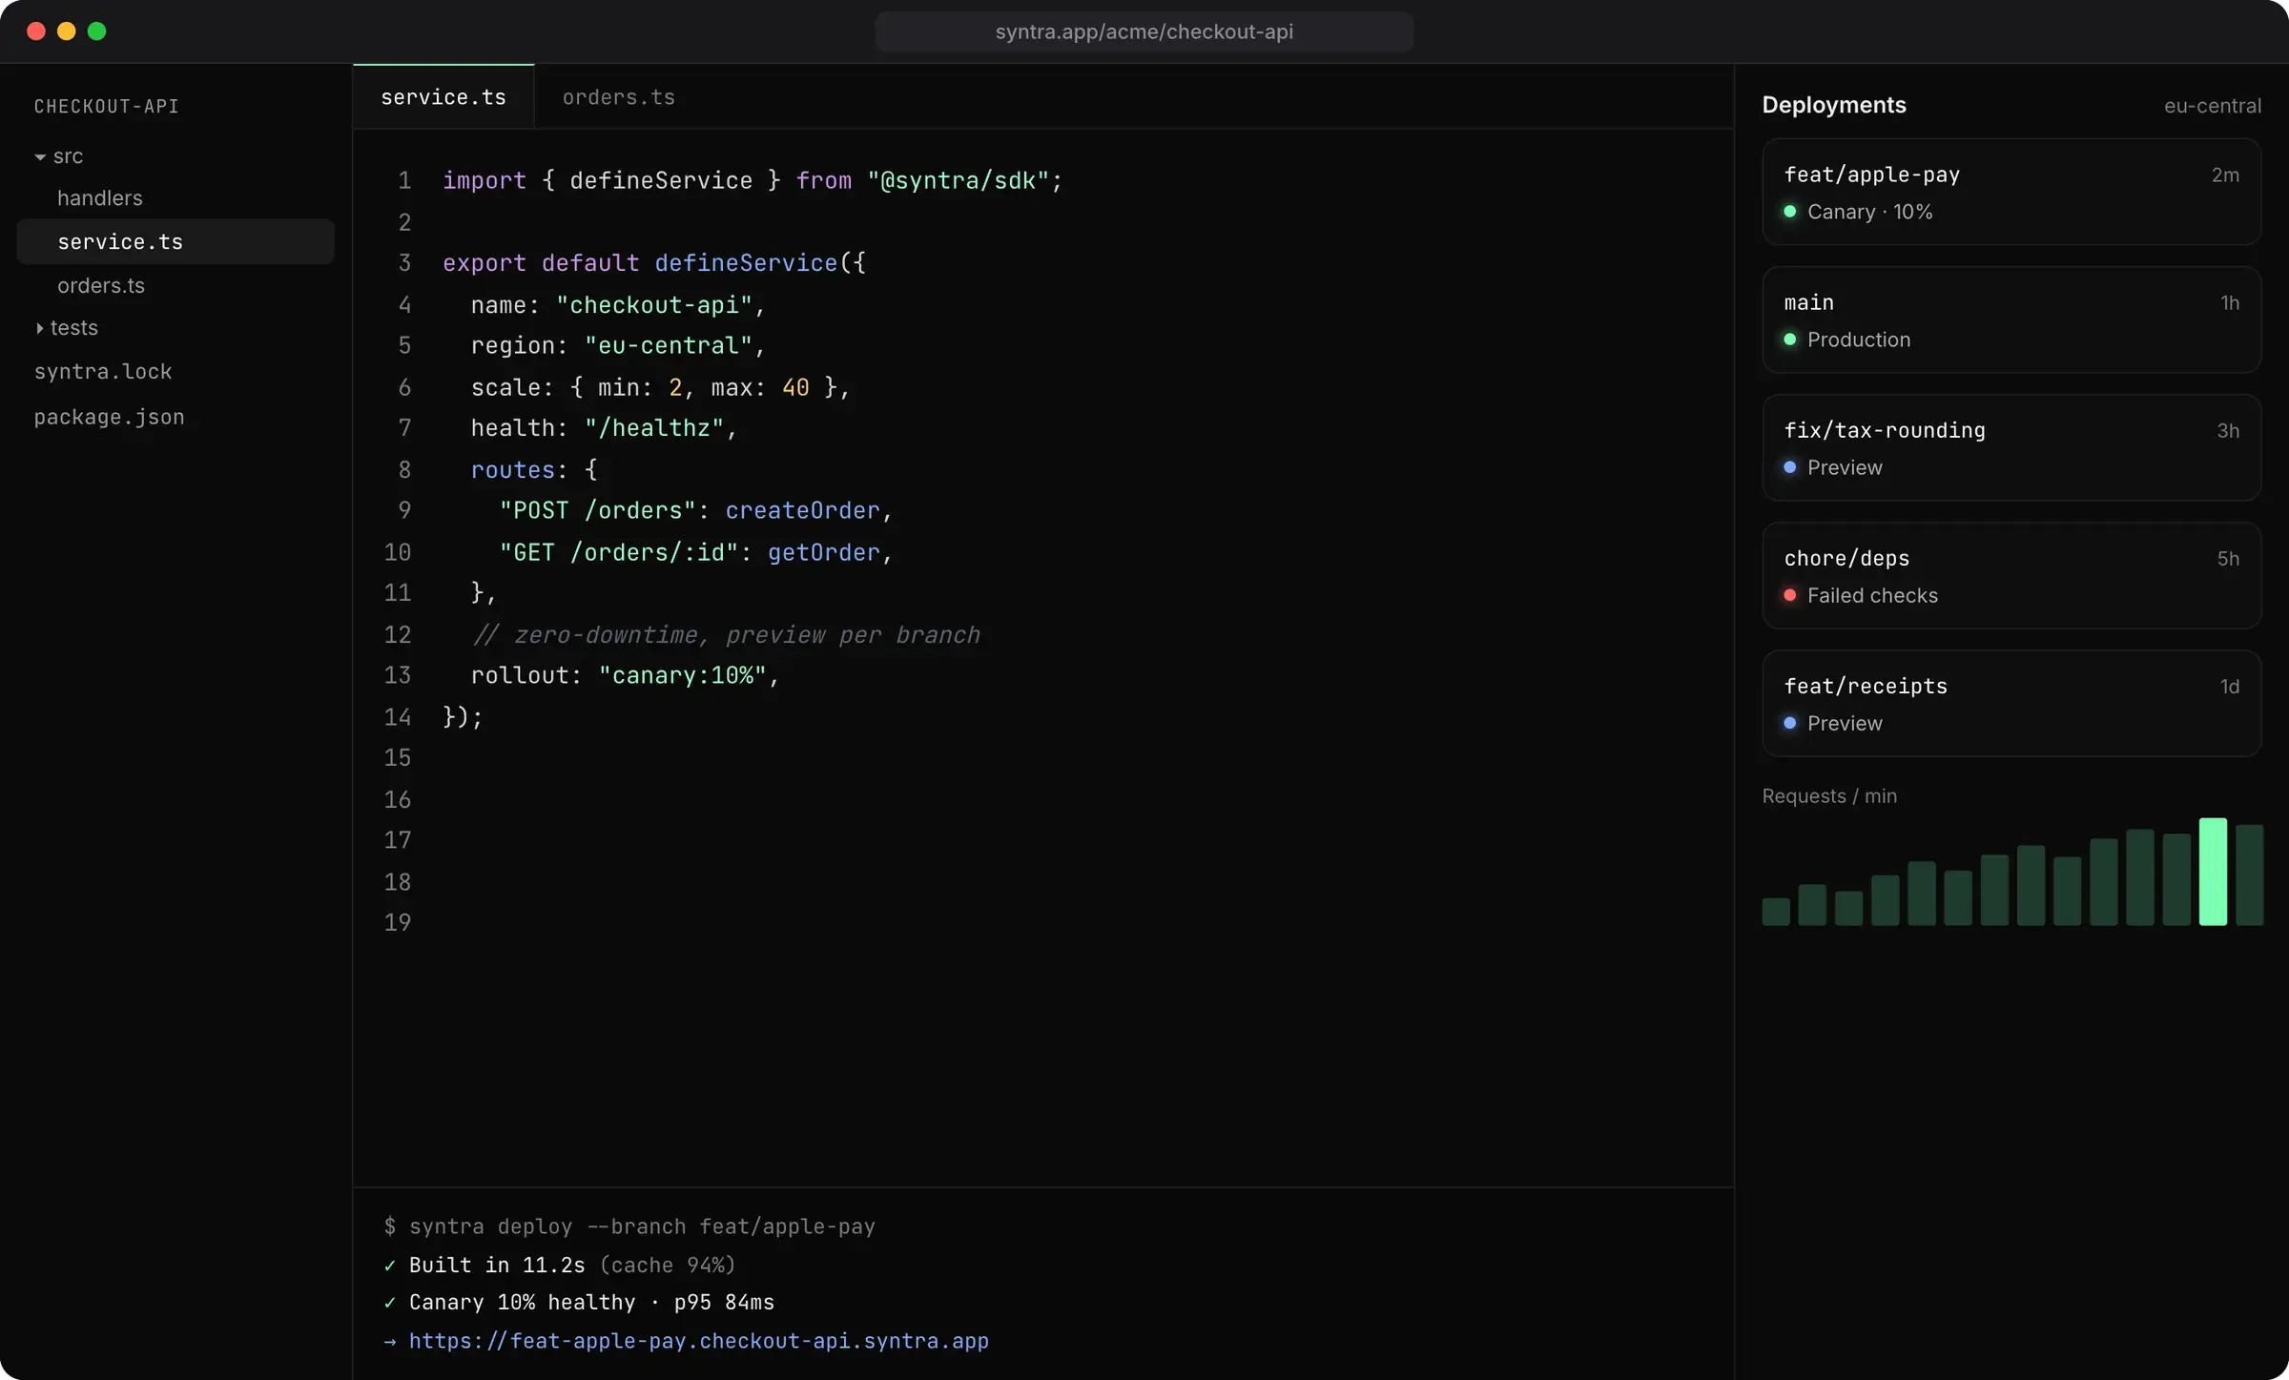
Task: Click the first bar in Requests chart
Action: tap(1776, 912)
